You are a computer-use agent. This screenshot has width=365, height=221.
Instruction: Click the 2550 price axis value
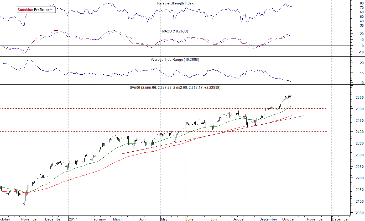[360, 97]
